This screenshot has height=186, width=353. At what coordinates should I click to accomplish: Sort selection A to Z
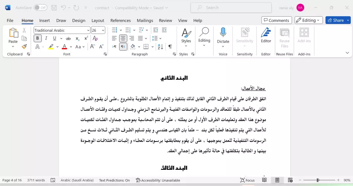pyautogui.click(x=161, y=47)
